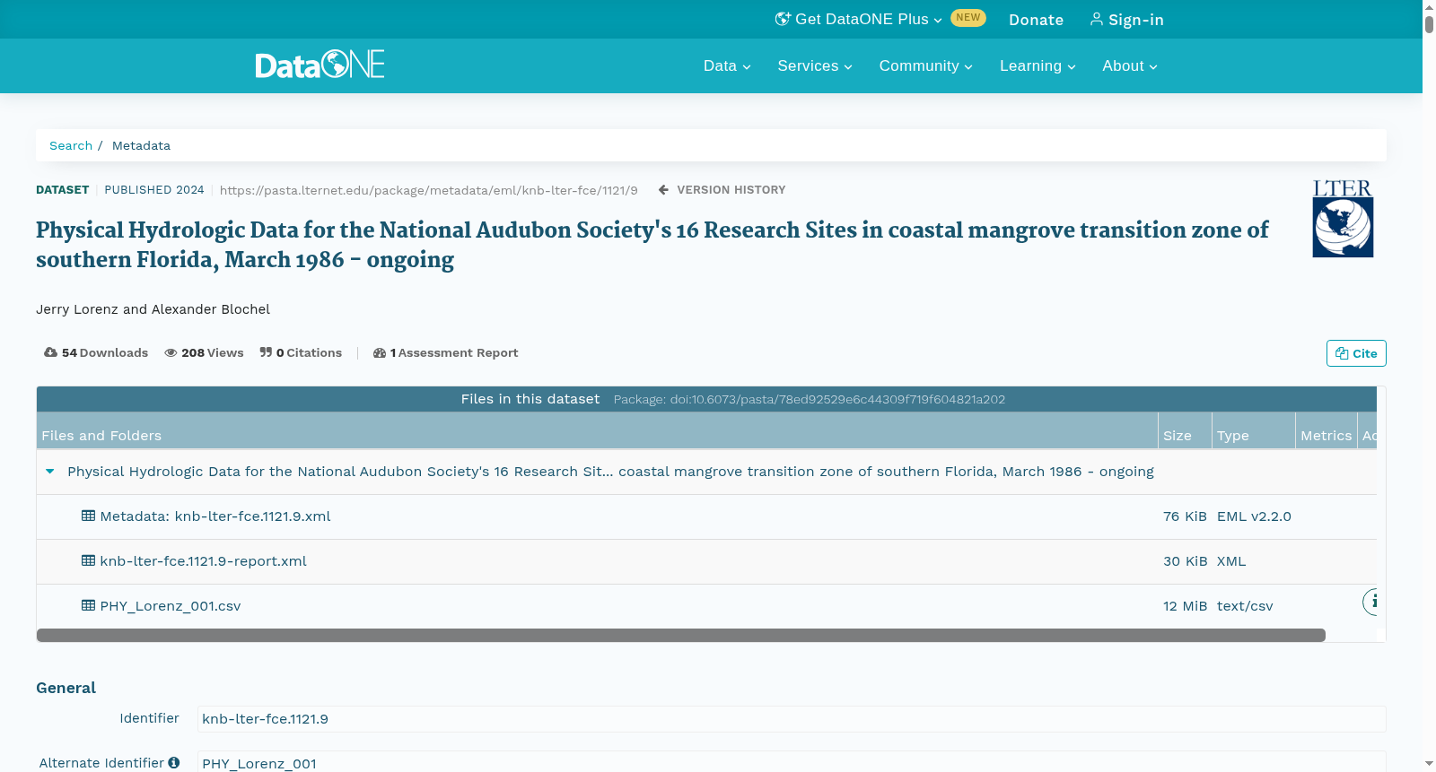The height and width of the screenshot is (772, 1436).
Task: Open the Community menu
Action: [925, 66]
